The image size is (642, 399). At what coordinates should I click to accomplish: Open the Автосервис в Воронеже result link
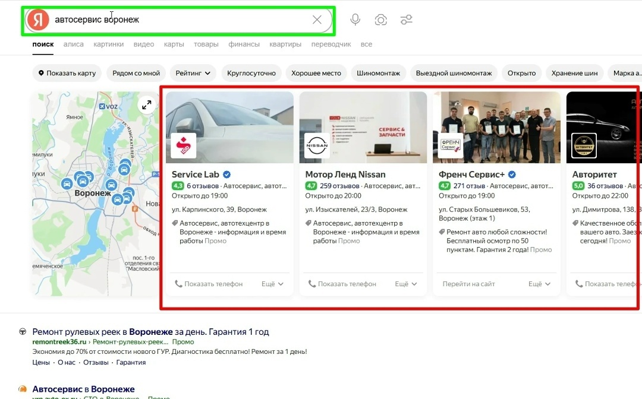[x=84, y=389]
